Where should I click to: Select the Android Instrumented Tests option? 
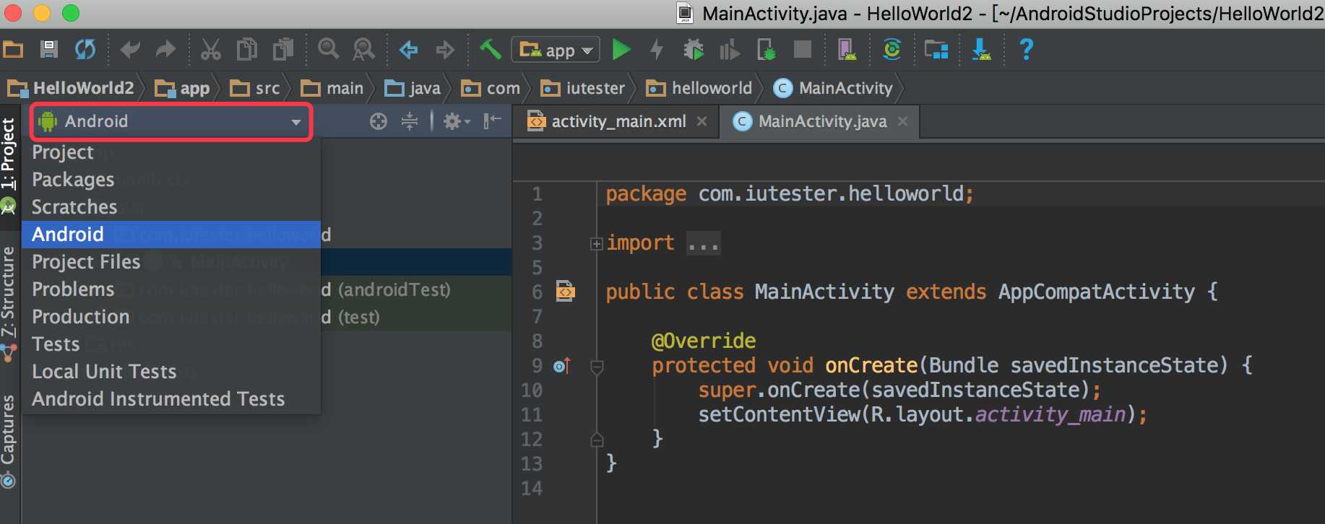[x=171, y=399]
